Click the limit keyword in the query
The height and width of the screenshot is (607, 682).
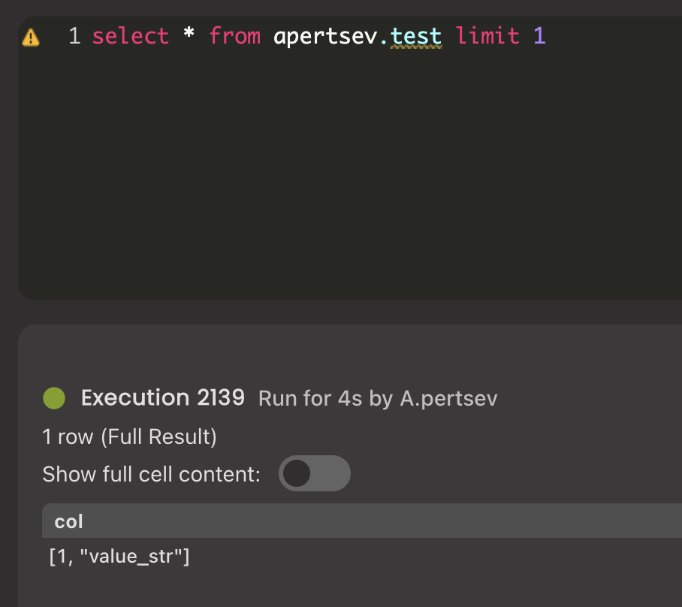pos(488,35)
